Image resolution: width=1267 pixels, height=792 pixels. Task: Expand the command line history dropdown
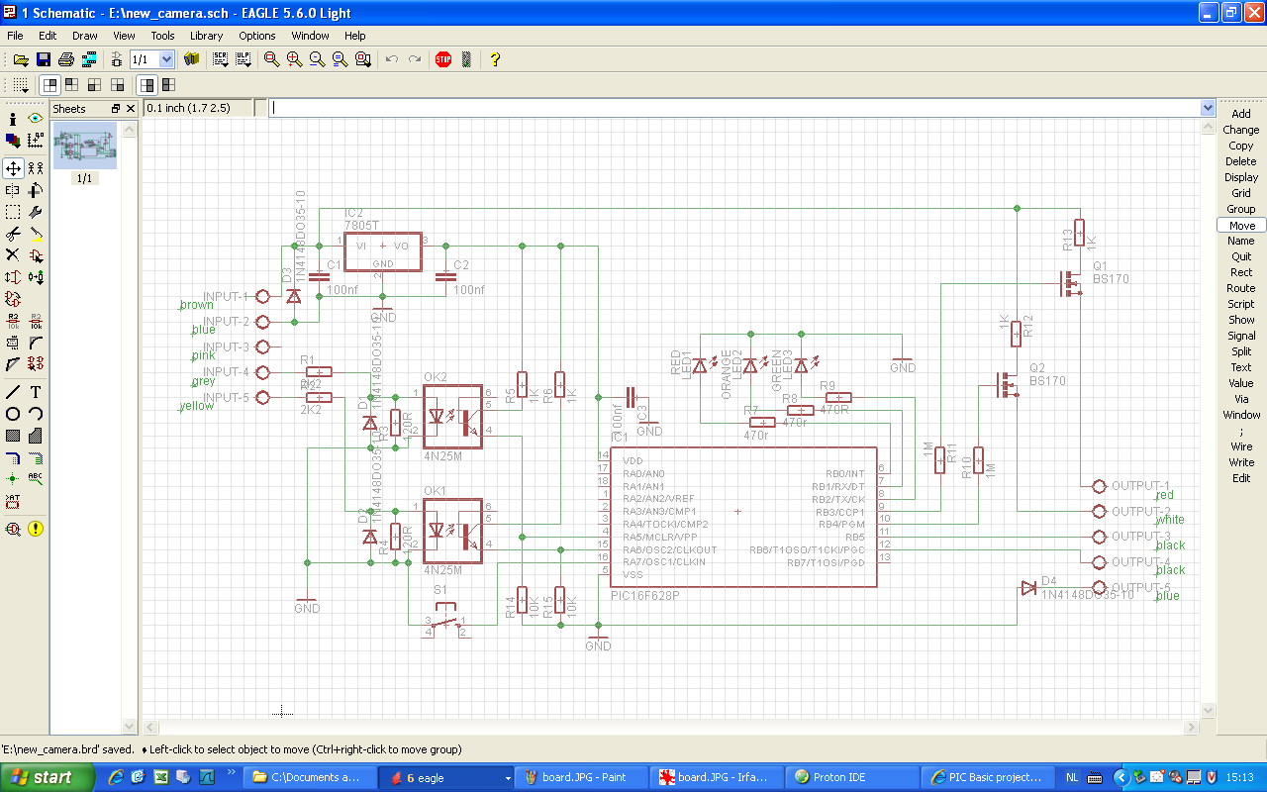click(1207, 108)
